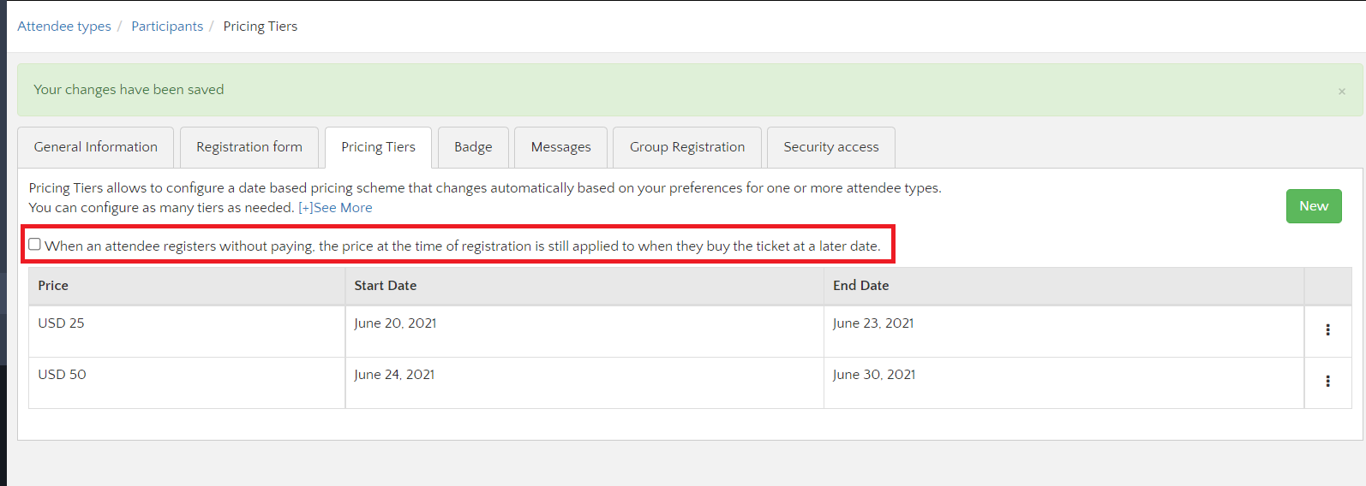Click the green New button
Viewport: 1366px width, 486px height.
coord(1313,206)
